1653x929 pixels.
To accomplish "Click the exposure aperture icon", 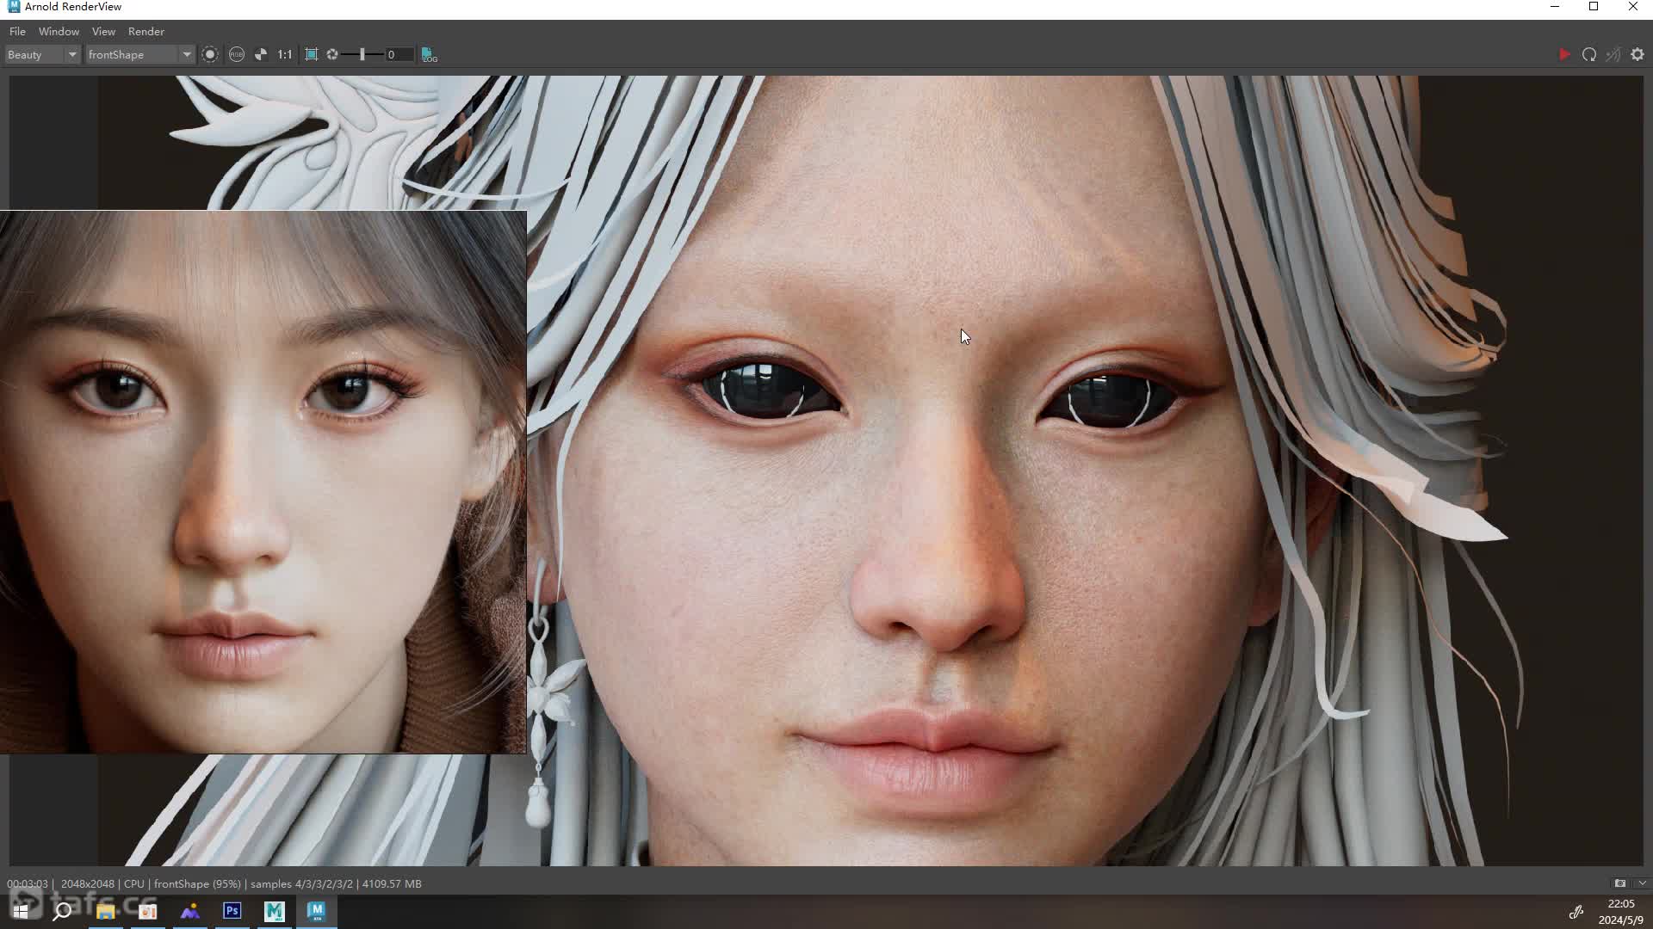I will 332,54.
